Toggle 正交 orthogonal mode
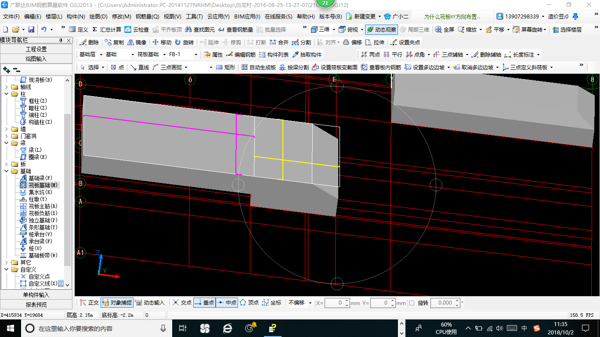Viewport: 600px width, 337px height. pyautogui.click(x=90, y=303)
